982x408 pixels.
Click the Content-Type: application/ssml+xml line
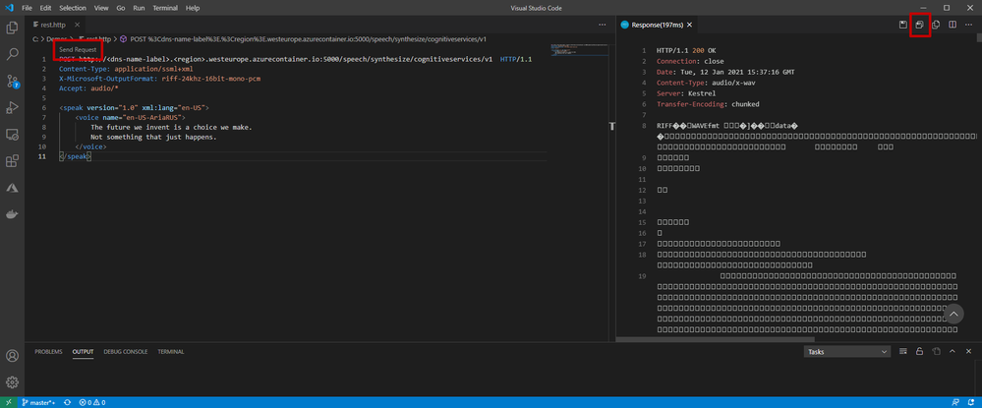point(126,69)
